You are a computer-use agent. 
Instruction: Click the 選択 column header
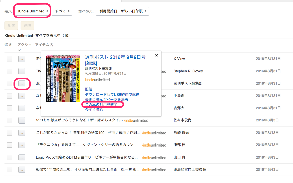pyautogui.click(x=8, y=45)
